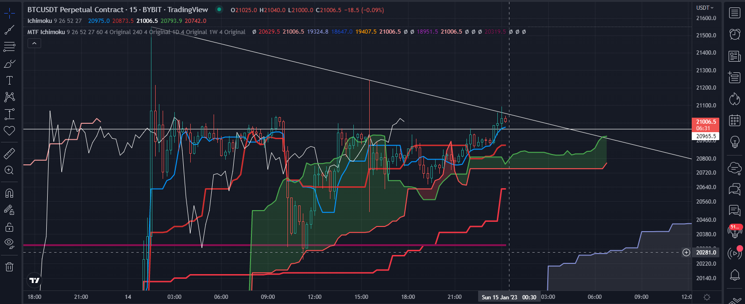Open the USDT currency dropdown
This screenshot has width=745, height=304.
705,8
